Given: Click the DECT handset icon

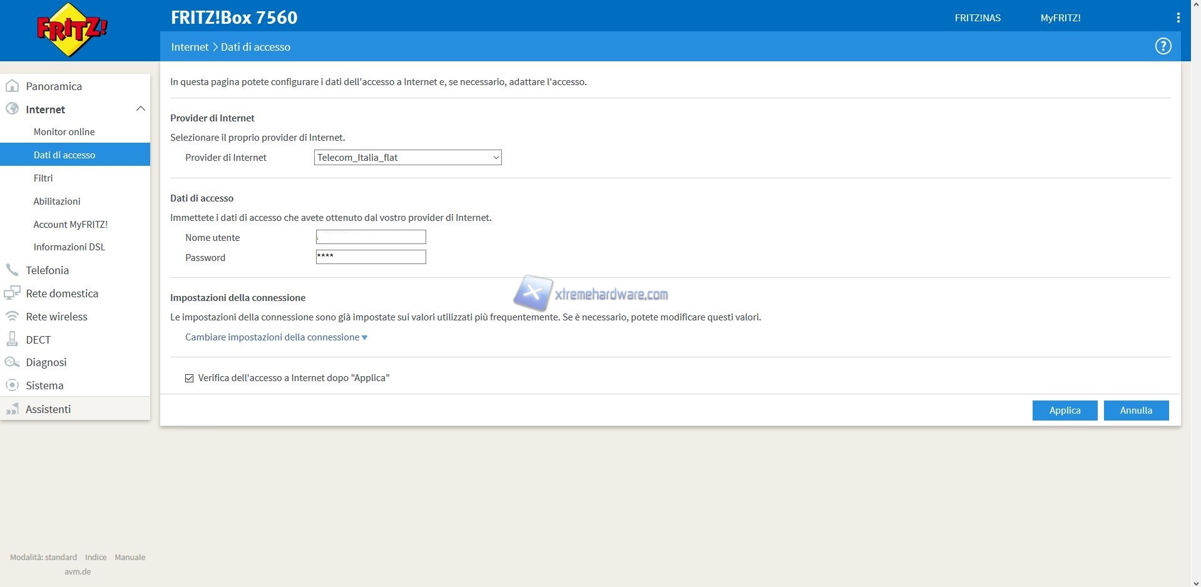Looking at the screenshot, I should click(x=12, y=339).
